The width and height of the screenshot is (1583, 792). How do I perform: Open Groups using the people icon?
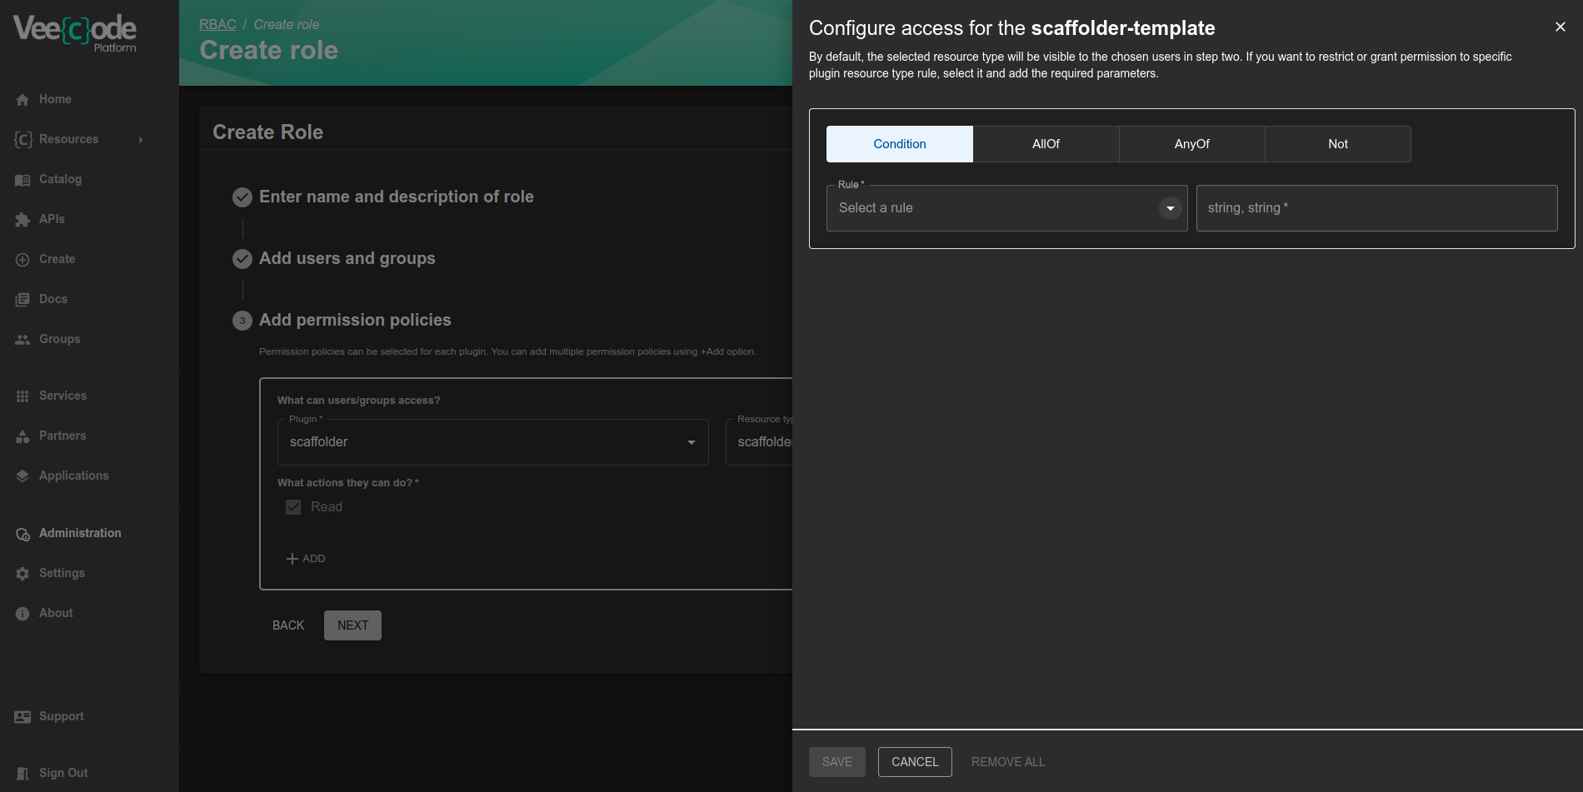[22, 340]
